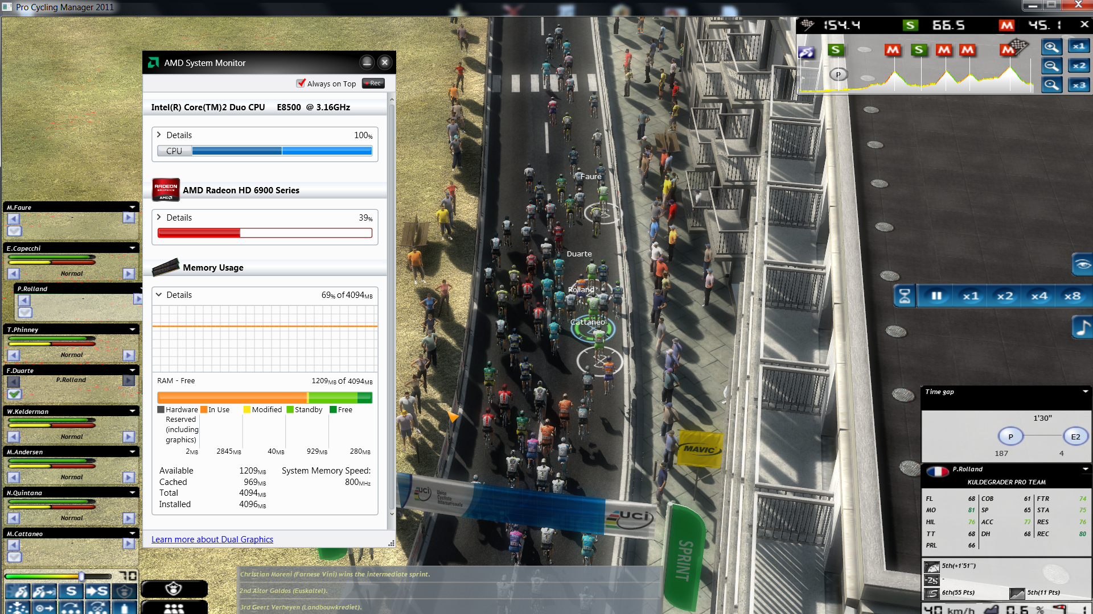Open M.Faure rider dropdown
The width and height of the screenshot is (1093, 614).
132,208
